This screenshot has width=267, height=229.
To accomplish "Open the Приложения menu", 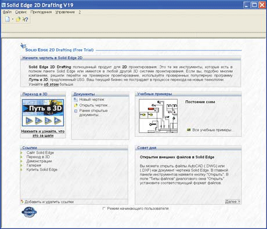I will pyautogui.click(x=41, y=12).
